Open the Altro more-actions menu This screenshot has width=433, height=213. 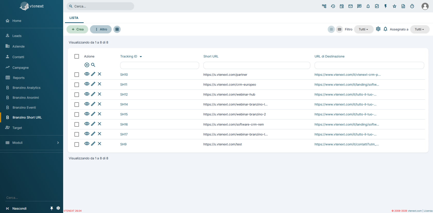point(101,29)
